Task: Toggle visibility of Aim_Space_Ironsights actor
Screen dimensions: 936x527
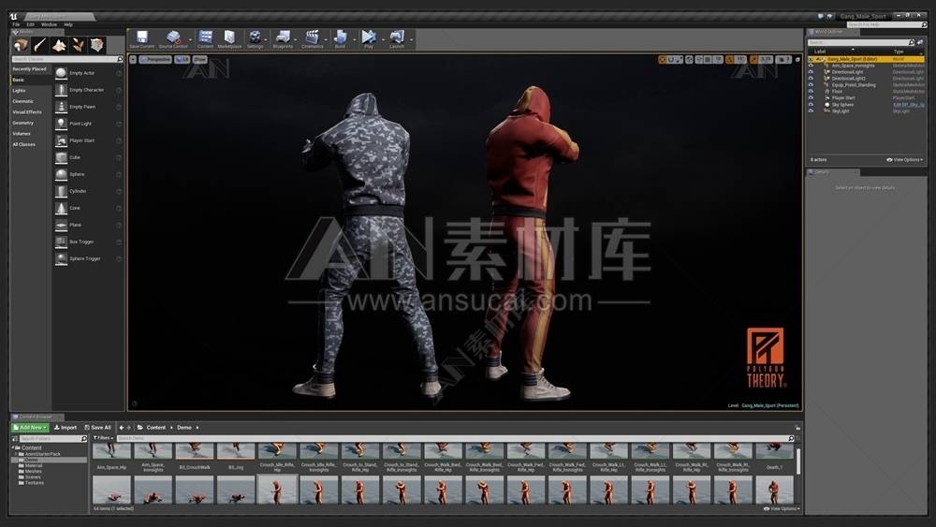Action: coord(811,66)
